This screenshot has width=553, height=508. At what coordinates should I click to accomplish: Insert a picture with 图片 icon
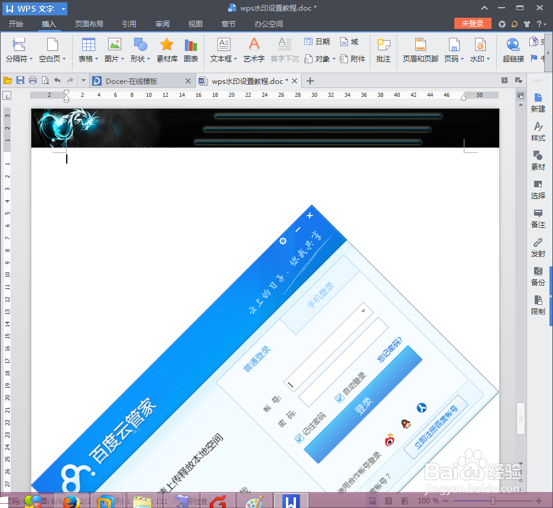pos(114,45)
